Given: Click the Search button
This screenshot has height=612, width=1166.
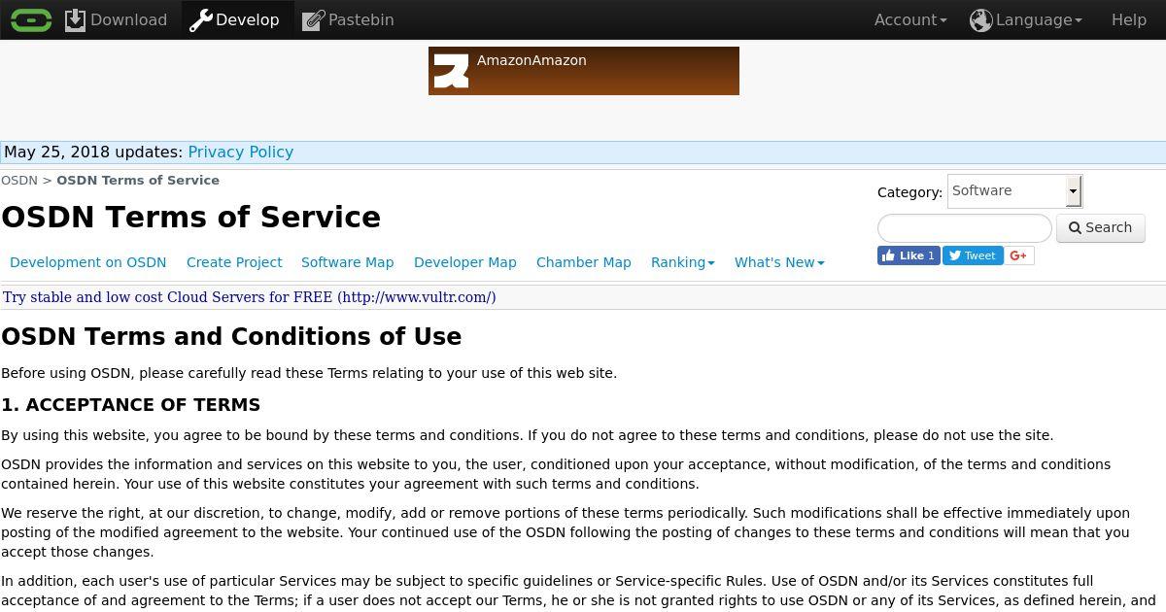Looking at the screenshot, I should pyautogui.click(x=1101, y=227).
